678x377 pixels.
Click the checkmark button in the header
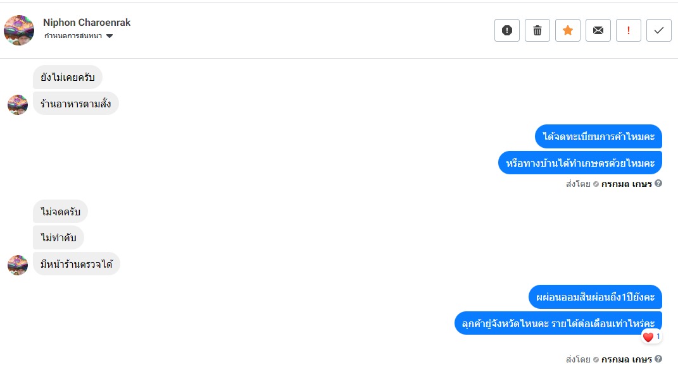[x=659, y=30]
